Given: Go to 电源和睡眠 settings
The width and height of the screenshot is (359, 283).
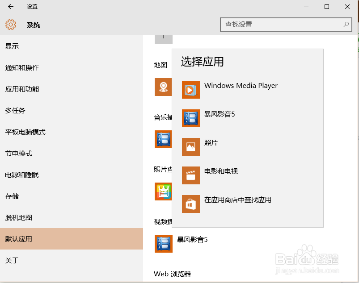Looking at the screenshot, I should pos(72,175).
